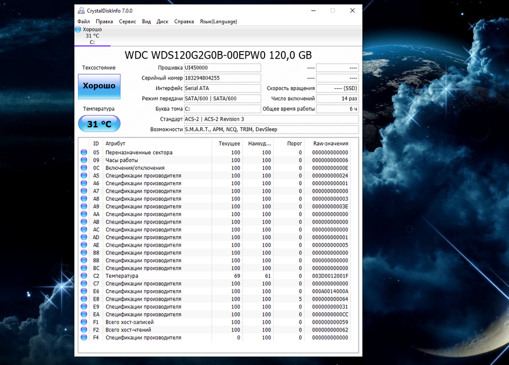Open the Язык(Language) menu
Viewport: 509px width, 365px height.
pos(218,21)
